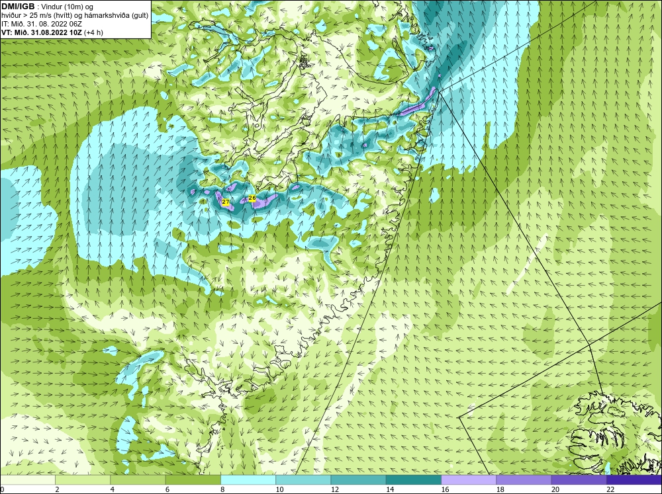Click the colorbar tick label 4
The width and height of the screenshot is (662, 494).
pos(113,489)
